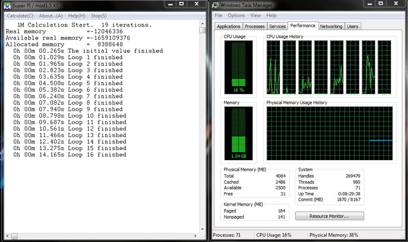The height and width of the screenshot is (242, 408).
Task: Click Stop(S) to halt the calculation
Action: [x=98, y=16]
